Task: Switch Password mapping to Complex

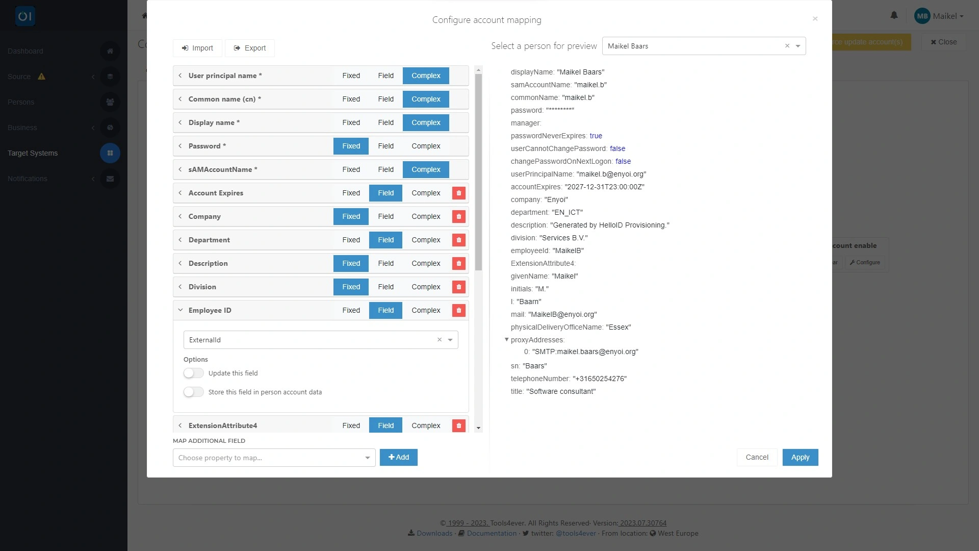Action: pyautogui.click(x=426, y=146)
